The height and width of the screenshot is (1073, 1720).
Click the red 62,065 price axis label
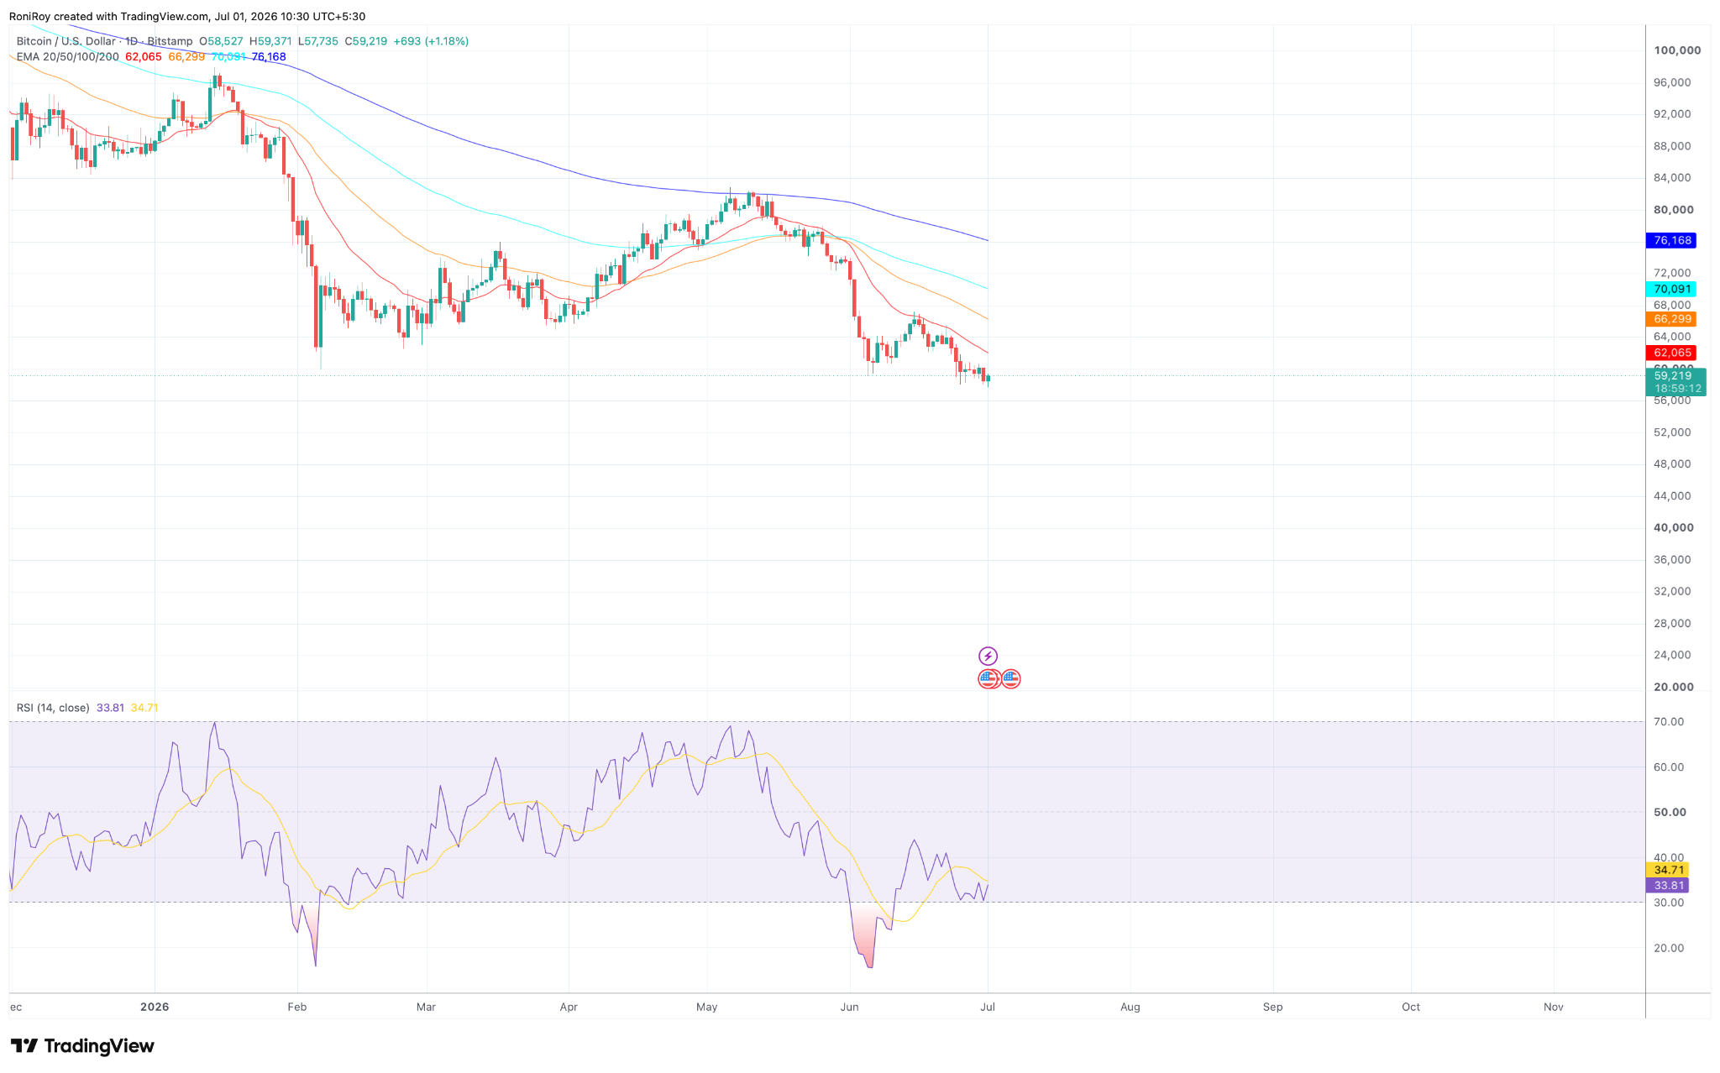pyautogui.click(x=1671, y=353)
